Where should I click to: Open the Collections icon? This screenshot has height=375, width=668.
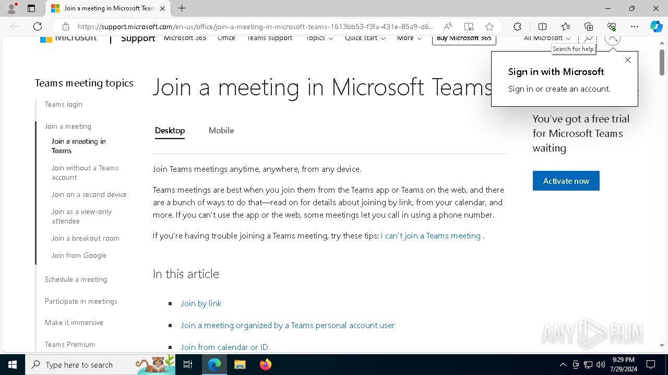(589, 27)
